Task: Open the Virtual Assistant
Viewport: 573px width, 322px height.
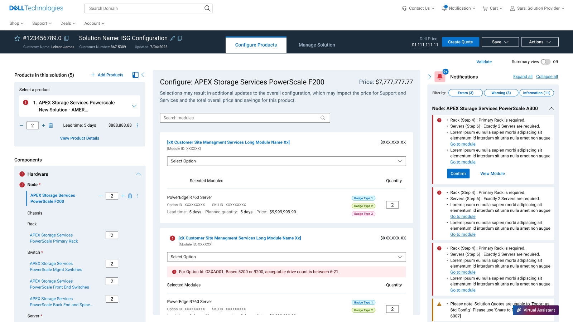Action: click(x=536, y=310)
